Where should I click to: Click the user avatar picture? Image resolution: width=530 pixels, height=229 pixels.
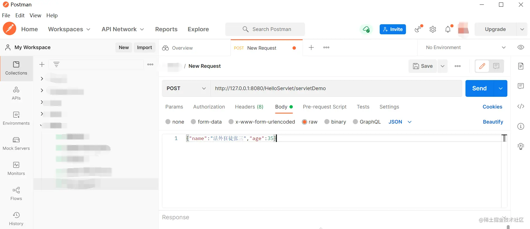point(463,29)
